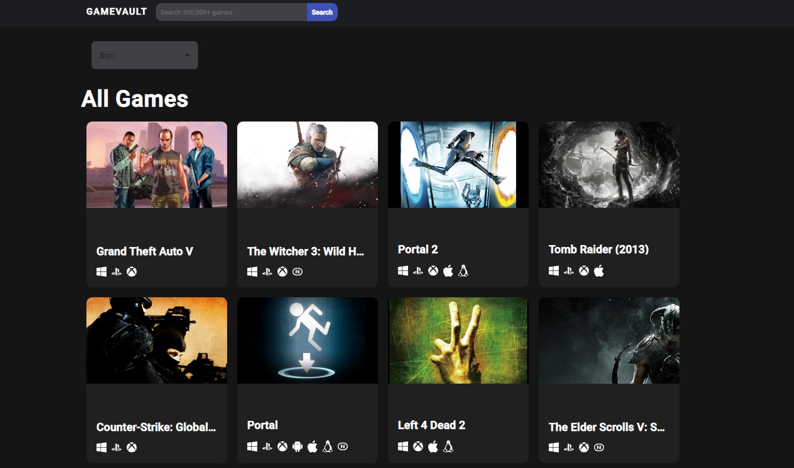The height and width of the screenshot is (468, 794).
Task: Click the 'All Games' heading
Action: pyautogui.click(x=135, y=99)
